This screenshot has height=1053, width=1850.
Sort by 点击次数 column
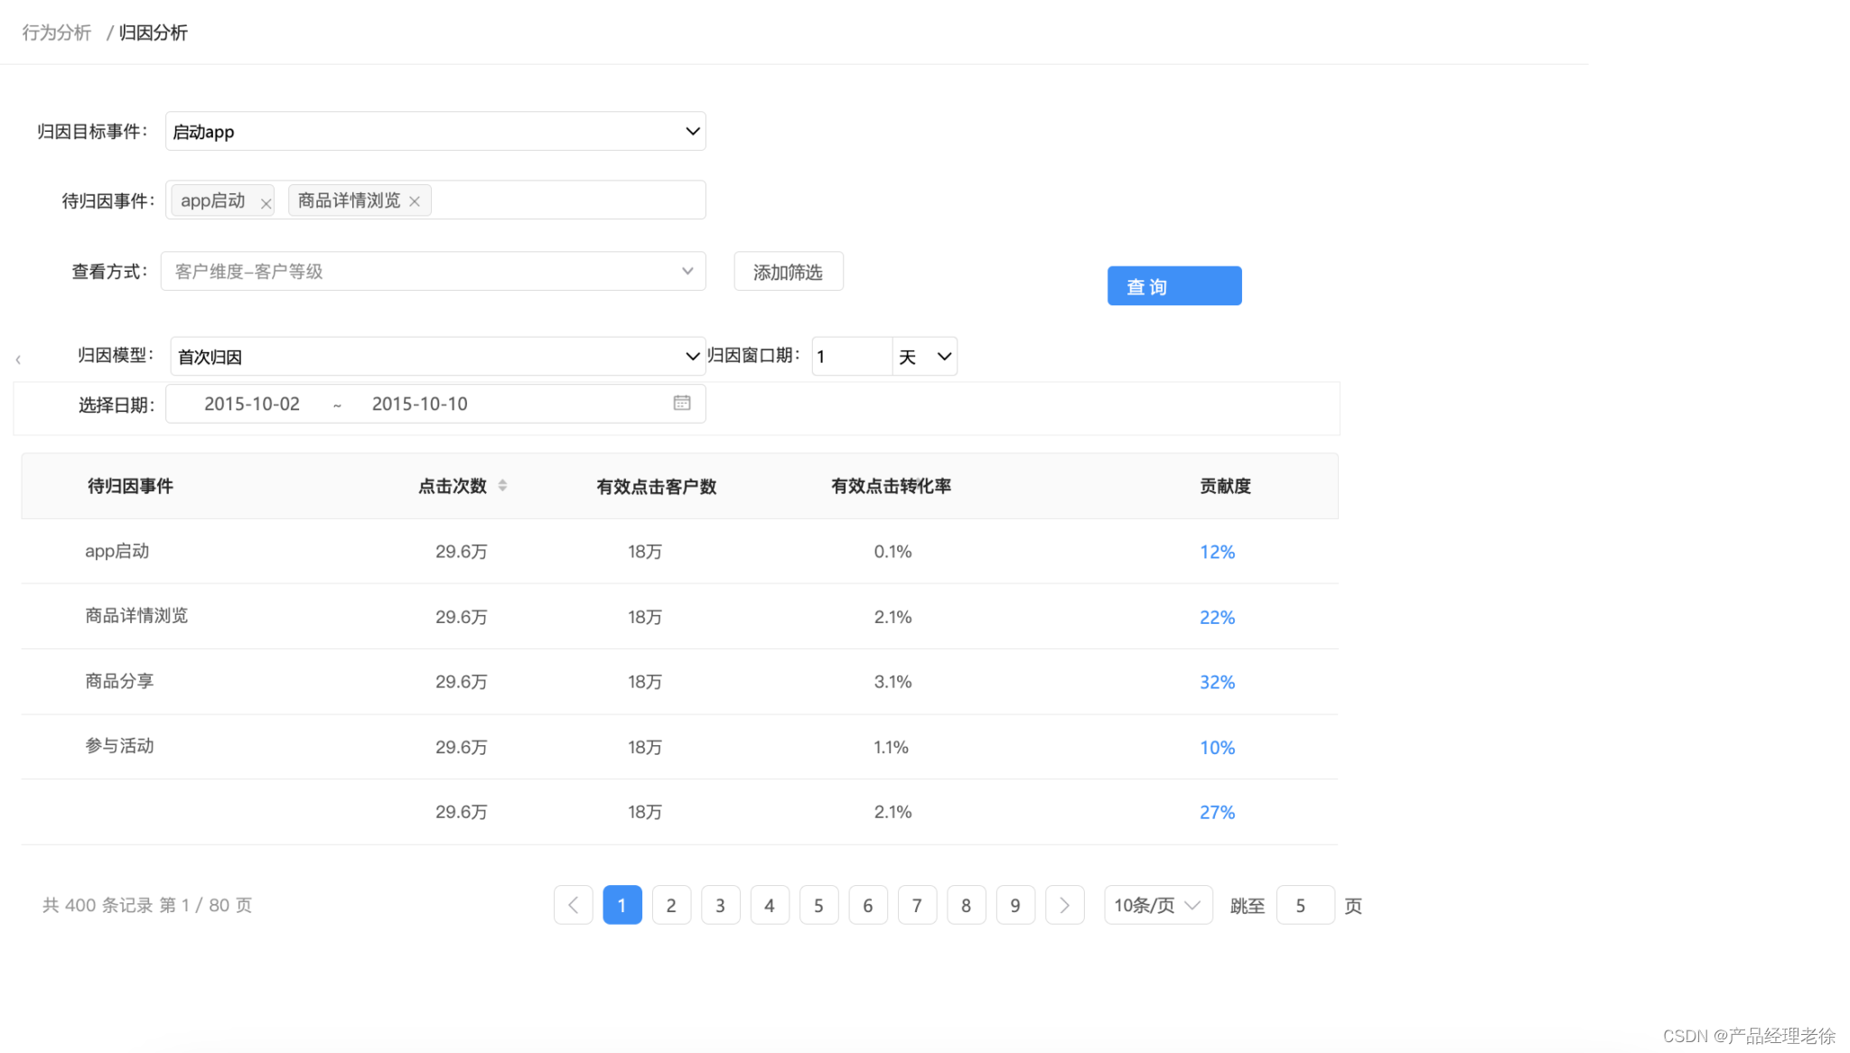pos(502,486)
